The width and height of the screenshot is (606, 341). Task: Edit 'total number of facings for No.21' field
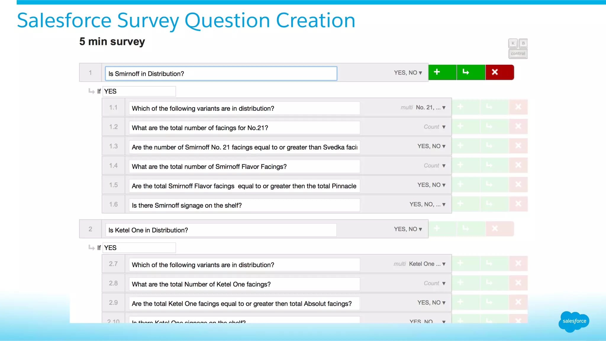click(244, 128)
